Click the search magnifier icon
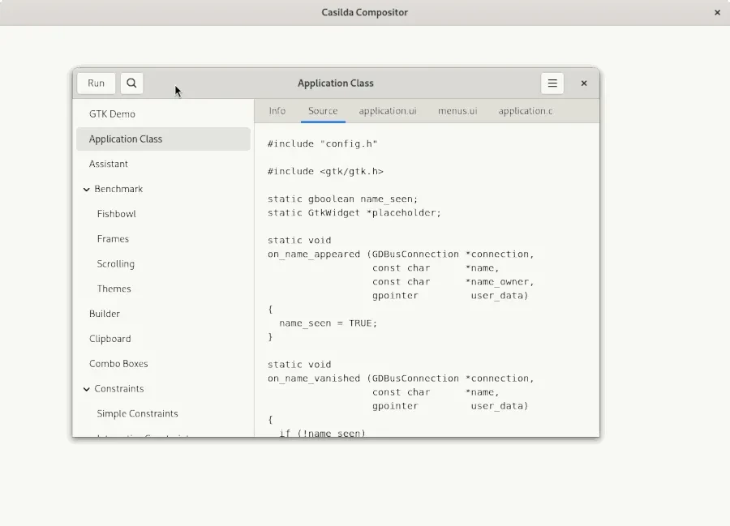This screenshot has width=730, height=526. tap(131, 83)
